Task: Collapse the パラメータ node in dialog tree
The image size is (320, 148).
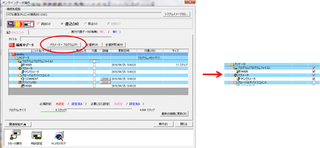Action: click(x=16, y=68)
